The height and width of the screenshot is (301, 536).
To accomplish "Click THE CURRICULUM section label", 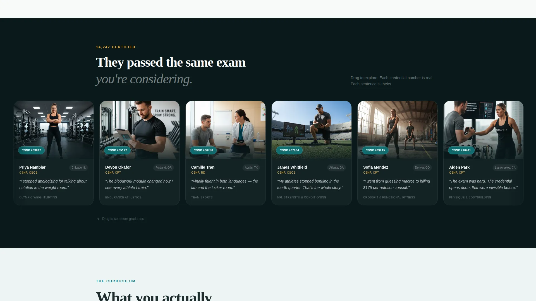I will [x=116, y=281].
